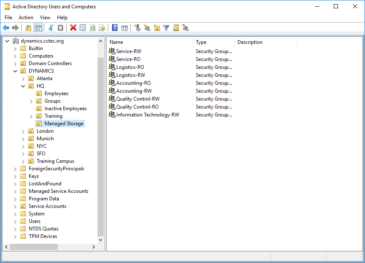Click the Export List toolbar icon

click(x=102, y=28)
